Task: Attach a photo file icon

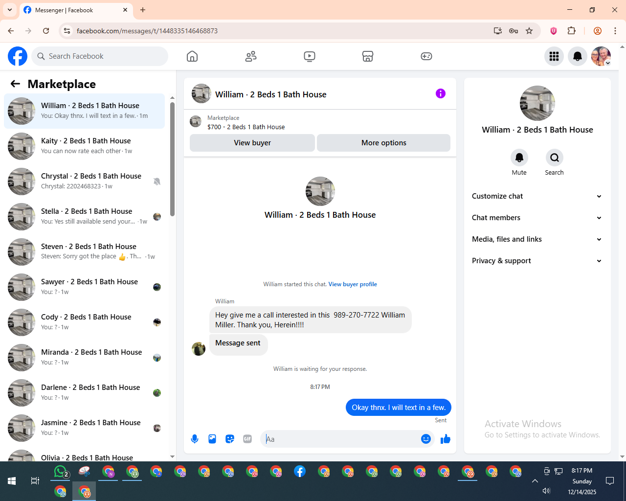Action: pyautogui.click(x=212, y=439)
